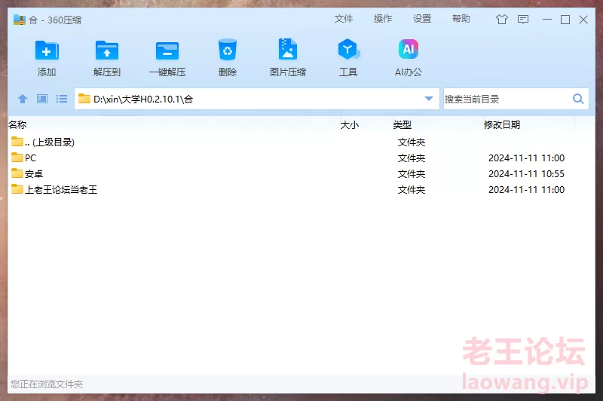Screen dimensions: 603x401
Task: Click the 删除 (Delete) recycle icon
Action: point(228,50)
